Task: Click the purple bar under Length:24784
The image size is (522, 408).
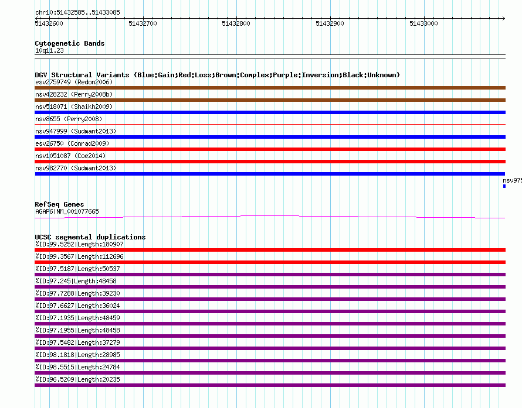Action: (270, 373)
